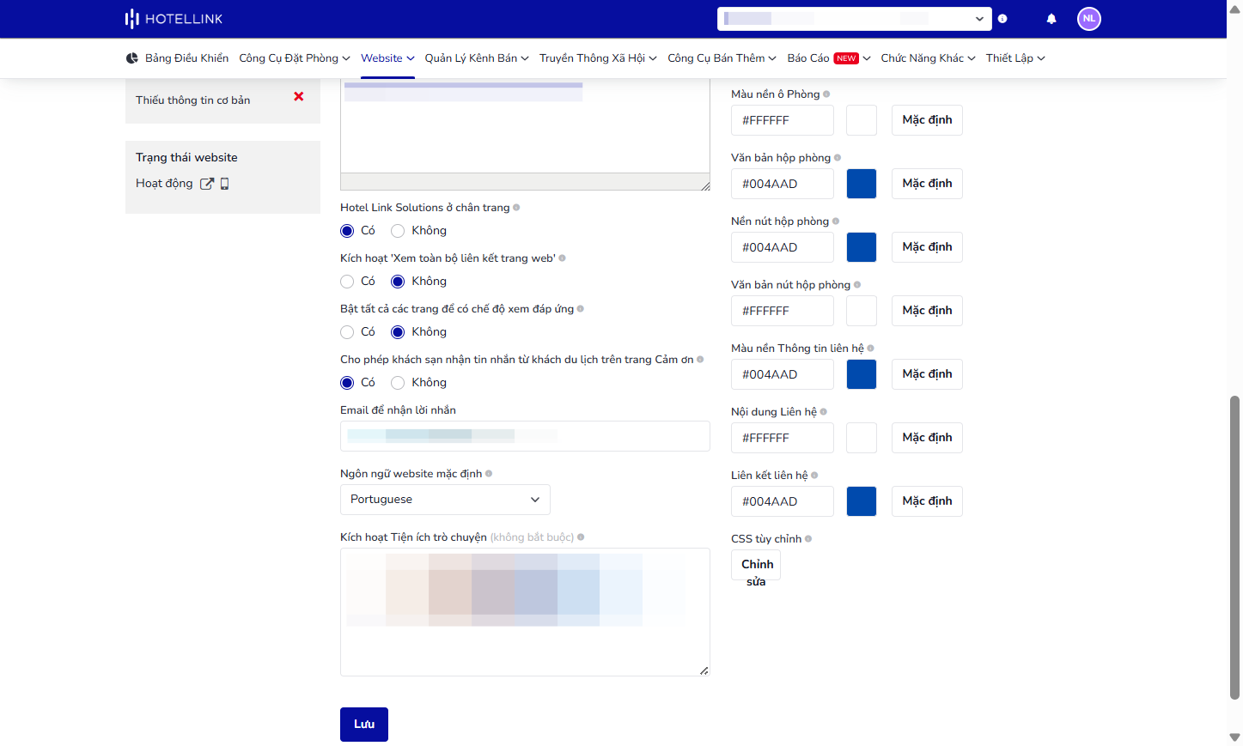The image size is (1243, 746).
Task: Select Có for 'Xem toàn bộ liên kết trang web'
Action: (347, 282)
